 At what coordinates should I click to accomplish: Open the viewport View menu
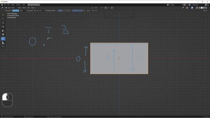(20, 8)
